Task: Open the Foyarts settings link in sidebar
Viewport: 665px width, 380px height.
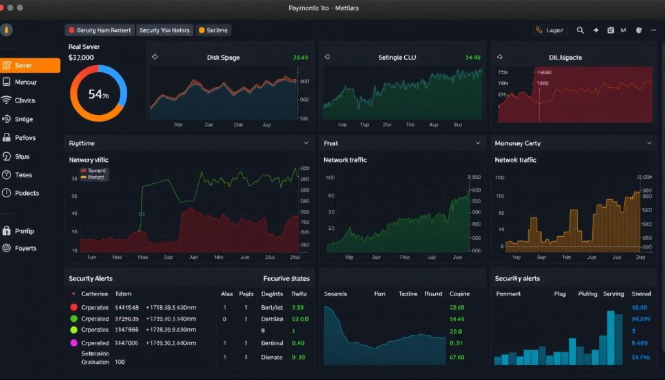Action: click(26, 248)
